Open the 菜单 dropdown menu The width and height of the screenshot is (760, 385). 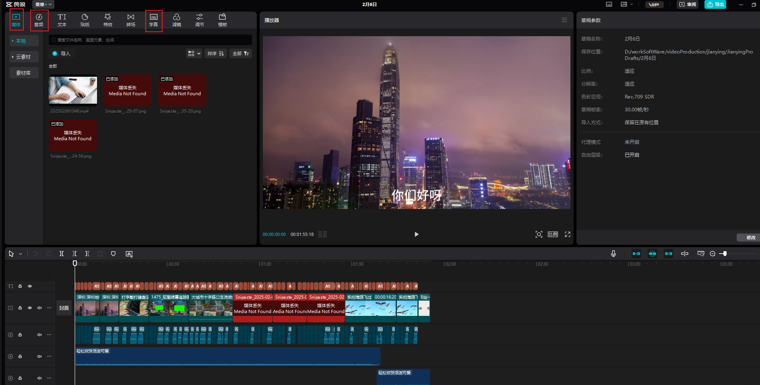pos(43,4)
